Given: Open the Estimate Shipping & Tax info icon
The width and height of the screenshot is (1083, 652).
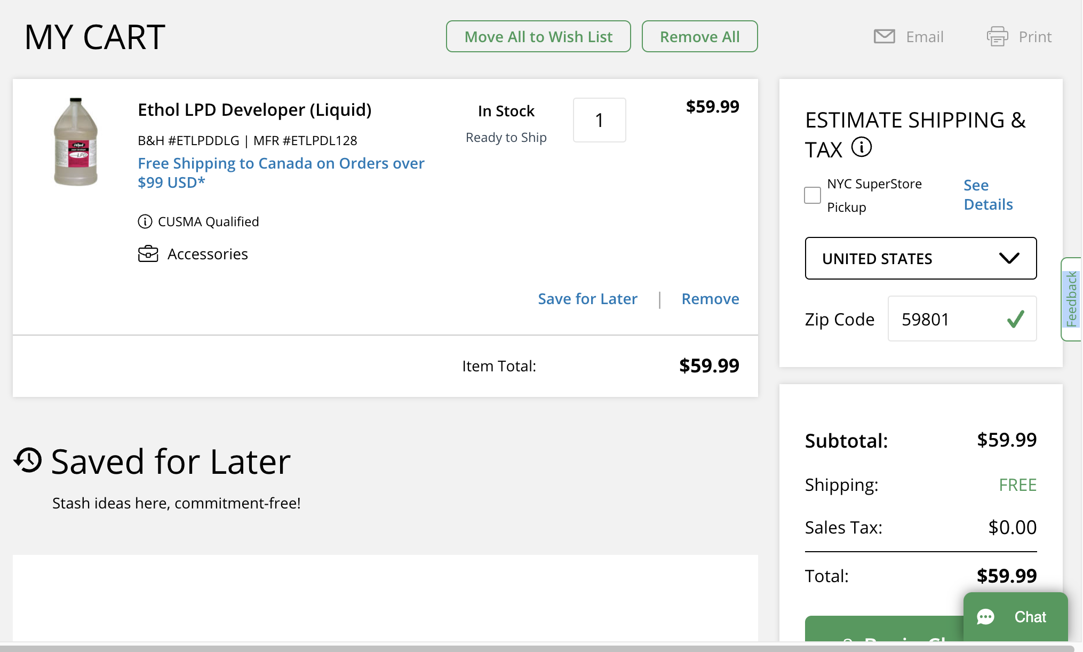Looking at the screenshot, I should click(x=861, y=147).
